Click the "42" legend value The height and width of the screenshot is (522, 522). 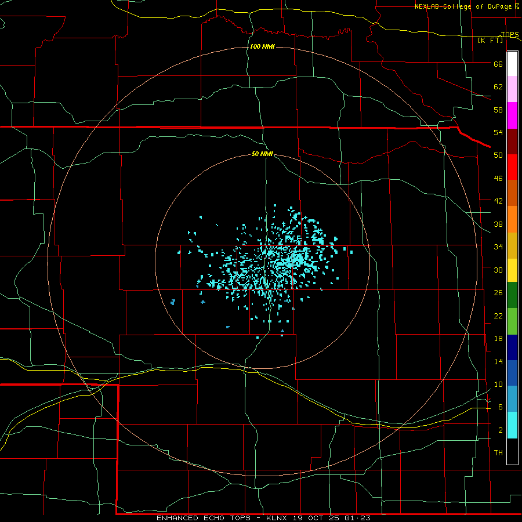pos(498,201)
